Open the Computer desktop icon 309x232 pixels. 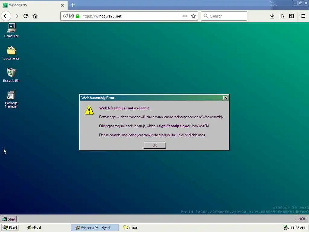pos(11,31)
